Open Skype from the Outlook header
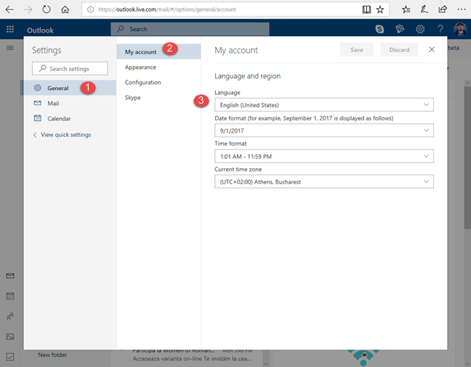Image resolution: width=471 pixels, height=367 pixels. pyautogui.click(x=379, y=29)
